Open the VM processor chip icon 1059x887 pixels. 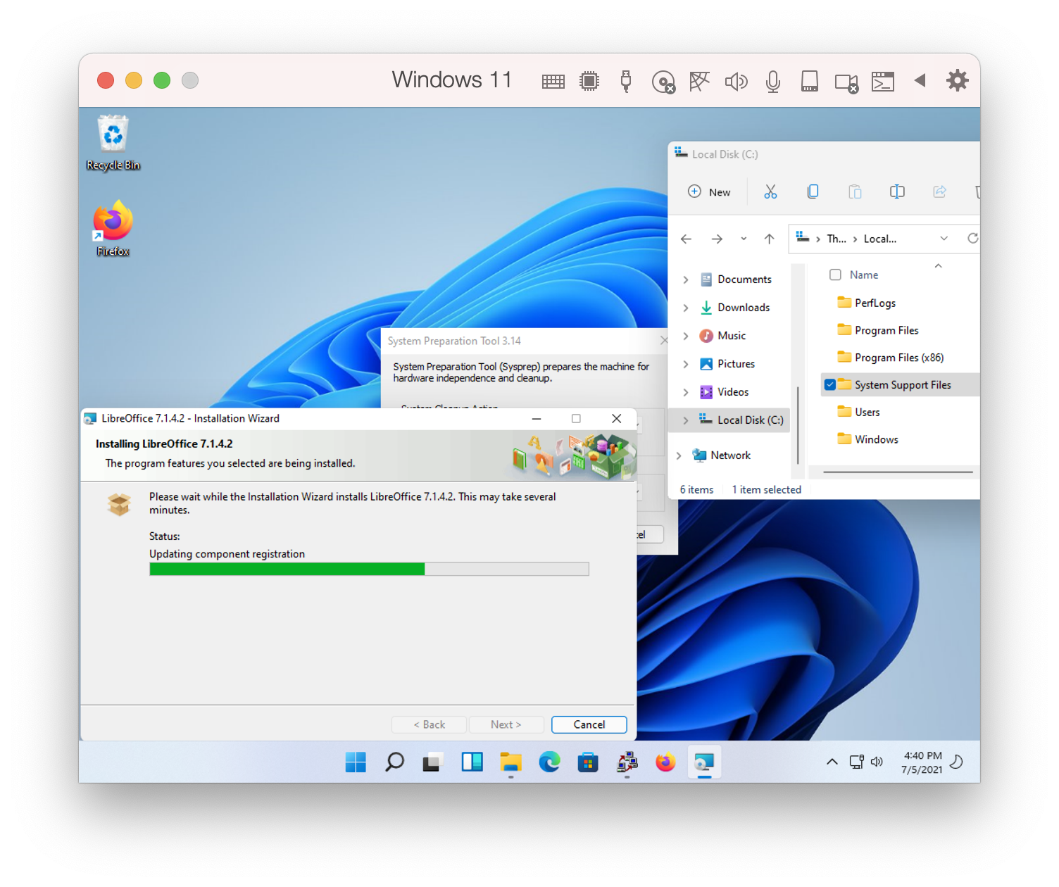pyautogui.click(x=589, y=82)
